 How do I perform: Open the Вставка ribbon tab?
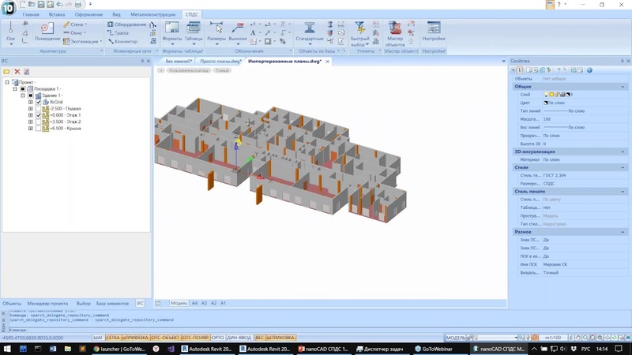[x=57, y=14]
